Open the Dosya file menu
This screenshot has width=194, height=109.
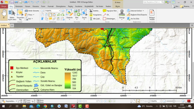4,6
